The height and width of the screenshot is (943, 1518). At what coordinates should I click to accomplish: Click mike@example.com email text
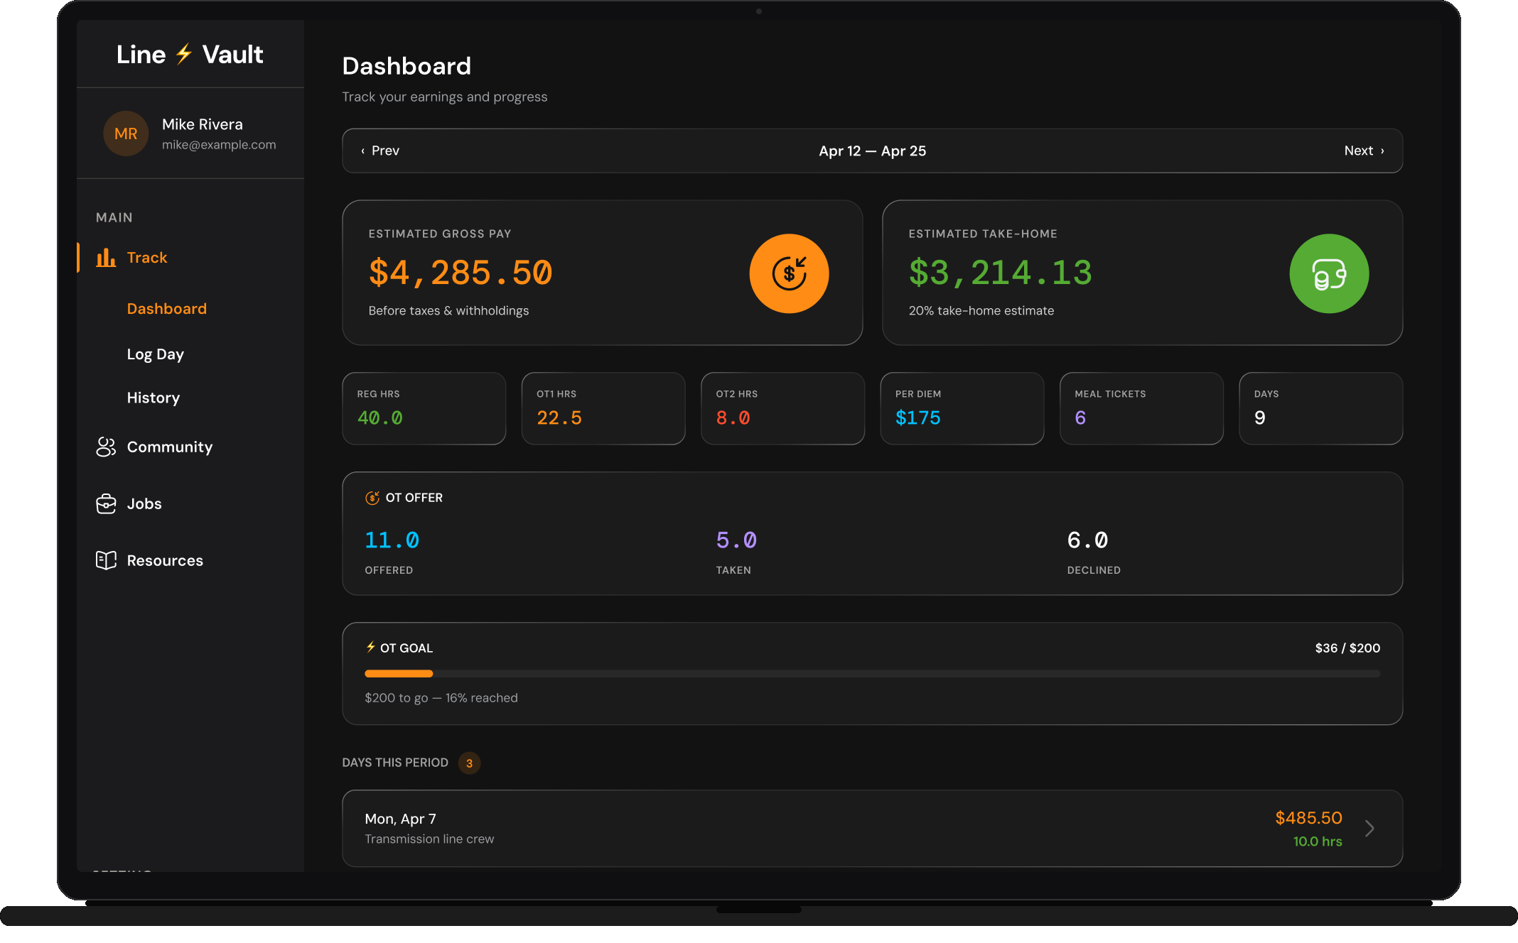click(219, 145)
